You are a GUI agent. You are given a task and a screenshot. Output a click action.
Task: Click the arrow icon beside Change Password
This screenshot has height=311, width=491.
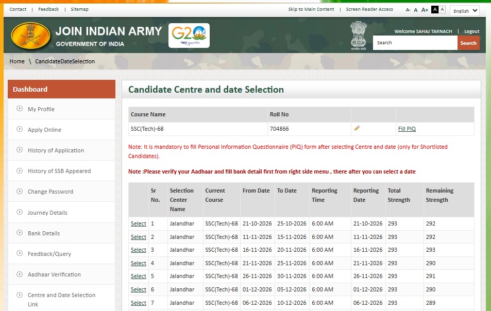tap(20, 191)
